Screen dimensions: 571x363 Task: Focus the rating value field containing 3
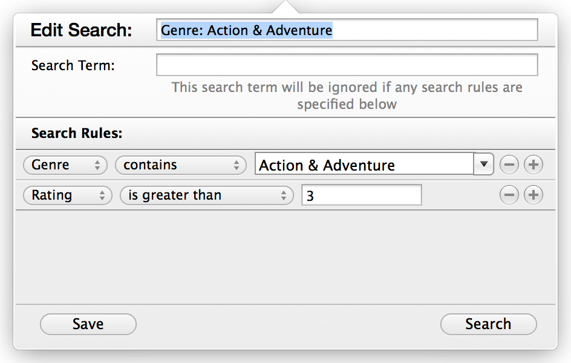pos(361,195)
